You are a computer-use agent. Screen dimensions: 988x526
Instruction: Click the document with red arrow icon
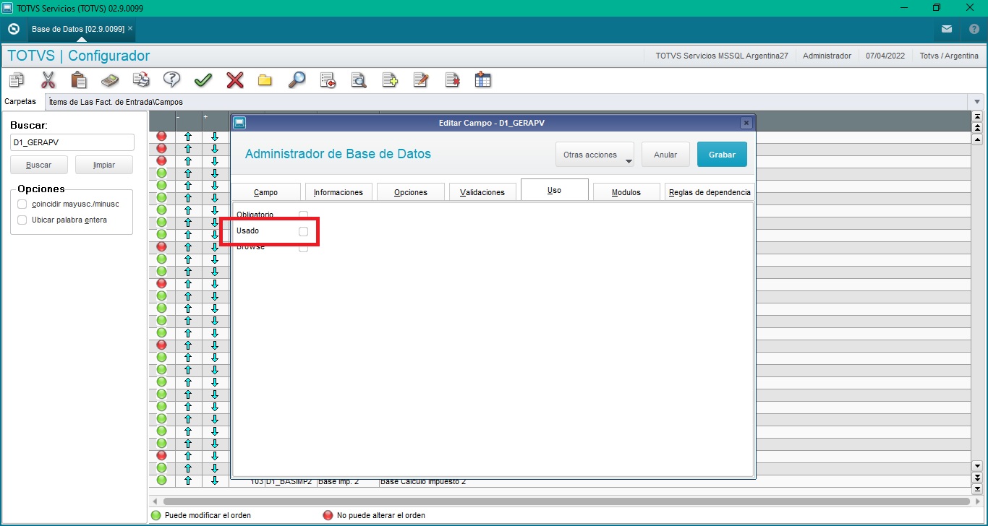(x=328, y=80)
